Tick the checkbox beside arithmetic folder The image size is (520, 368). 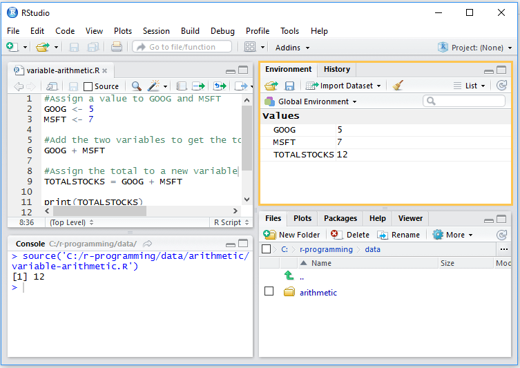[269, 291]
